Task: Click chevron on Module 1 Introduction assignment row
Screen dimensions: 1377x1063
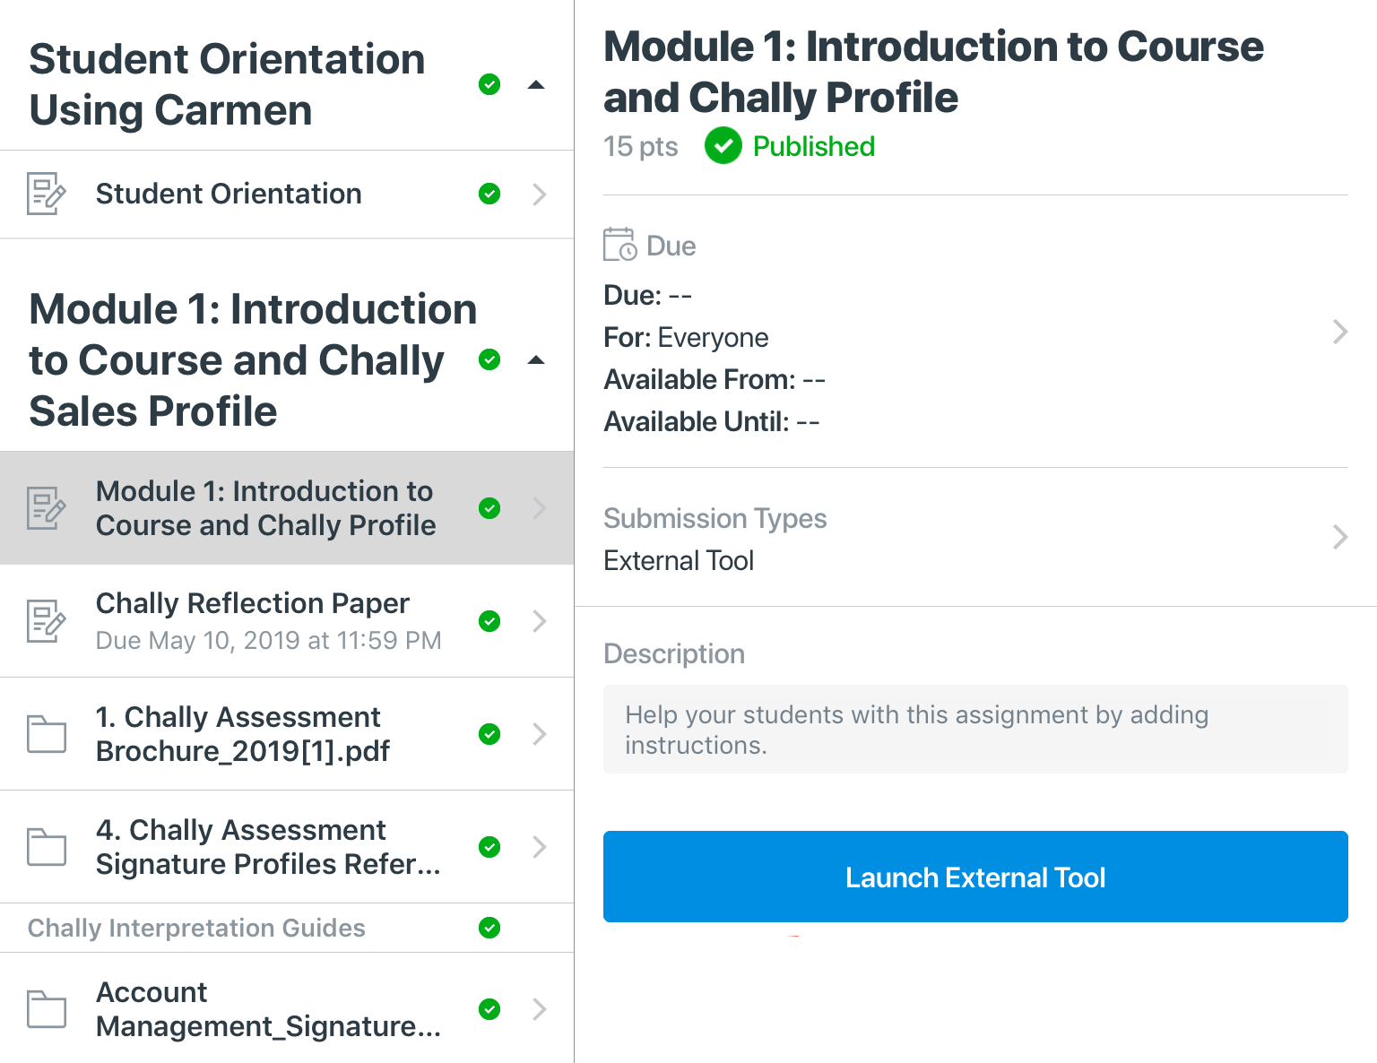Action: click(x=540, y=508)
